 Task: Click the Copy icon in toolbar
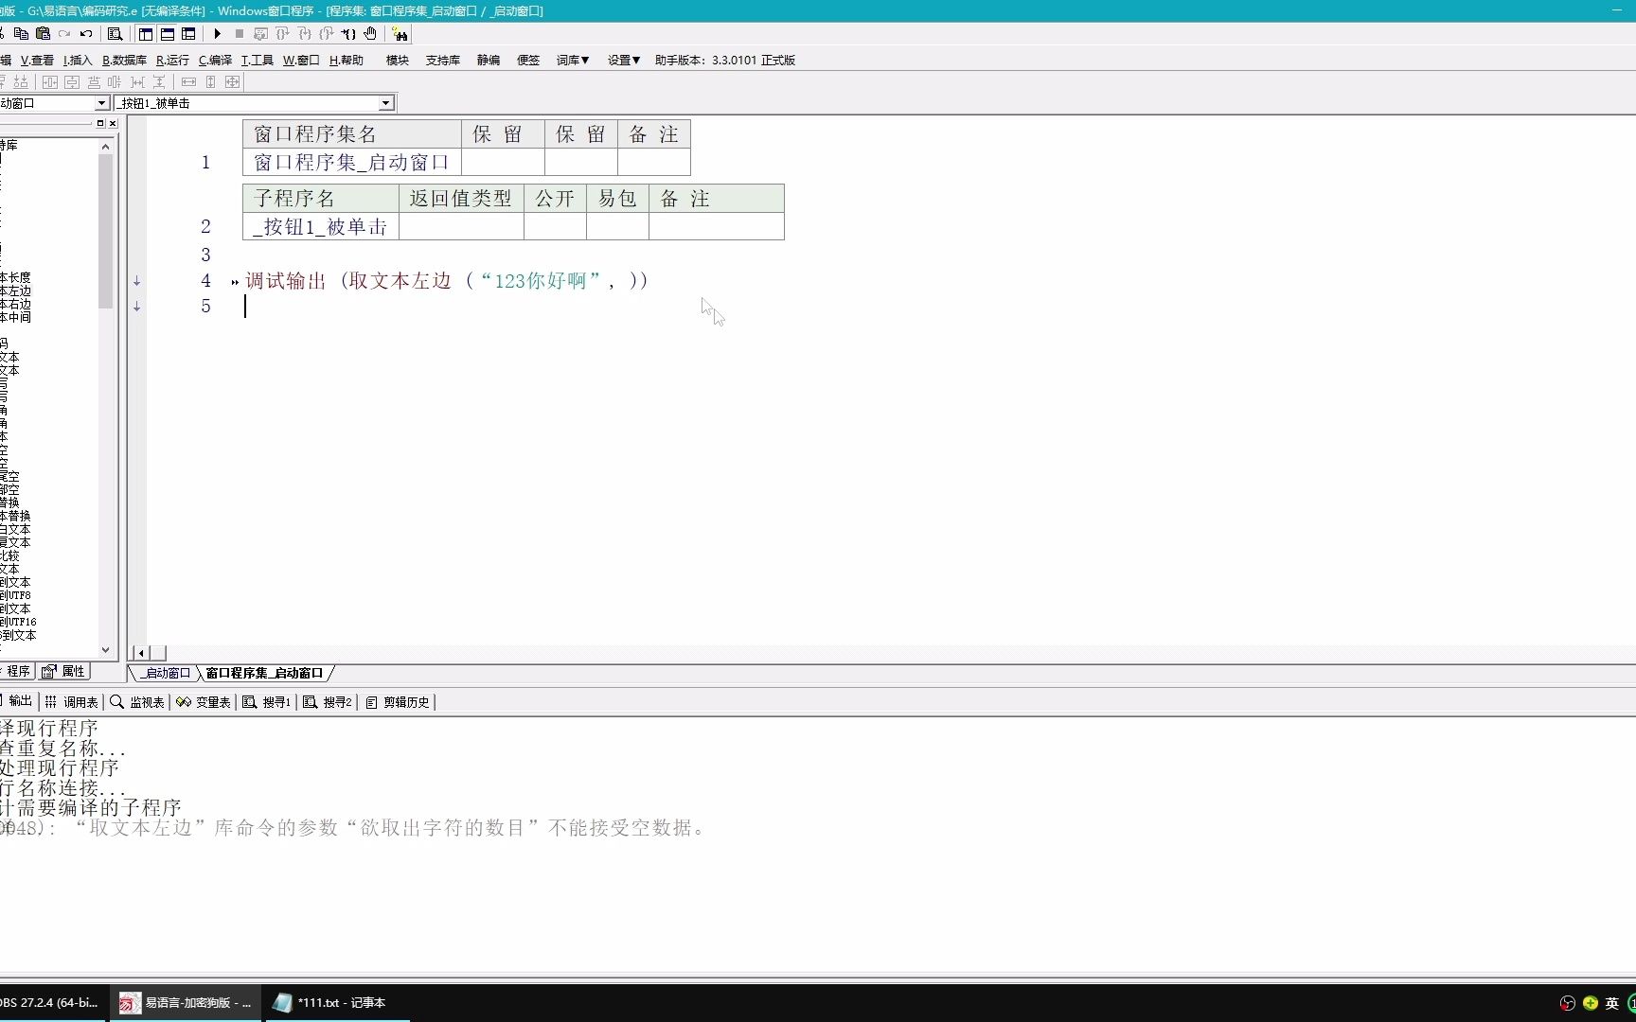21,33
